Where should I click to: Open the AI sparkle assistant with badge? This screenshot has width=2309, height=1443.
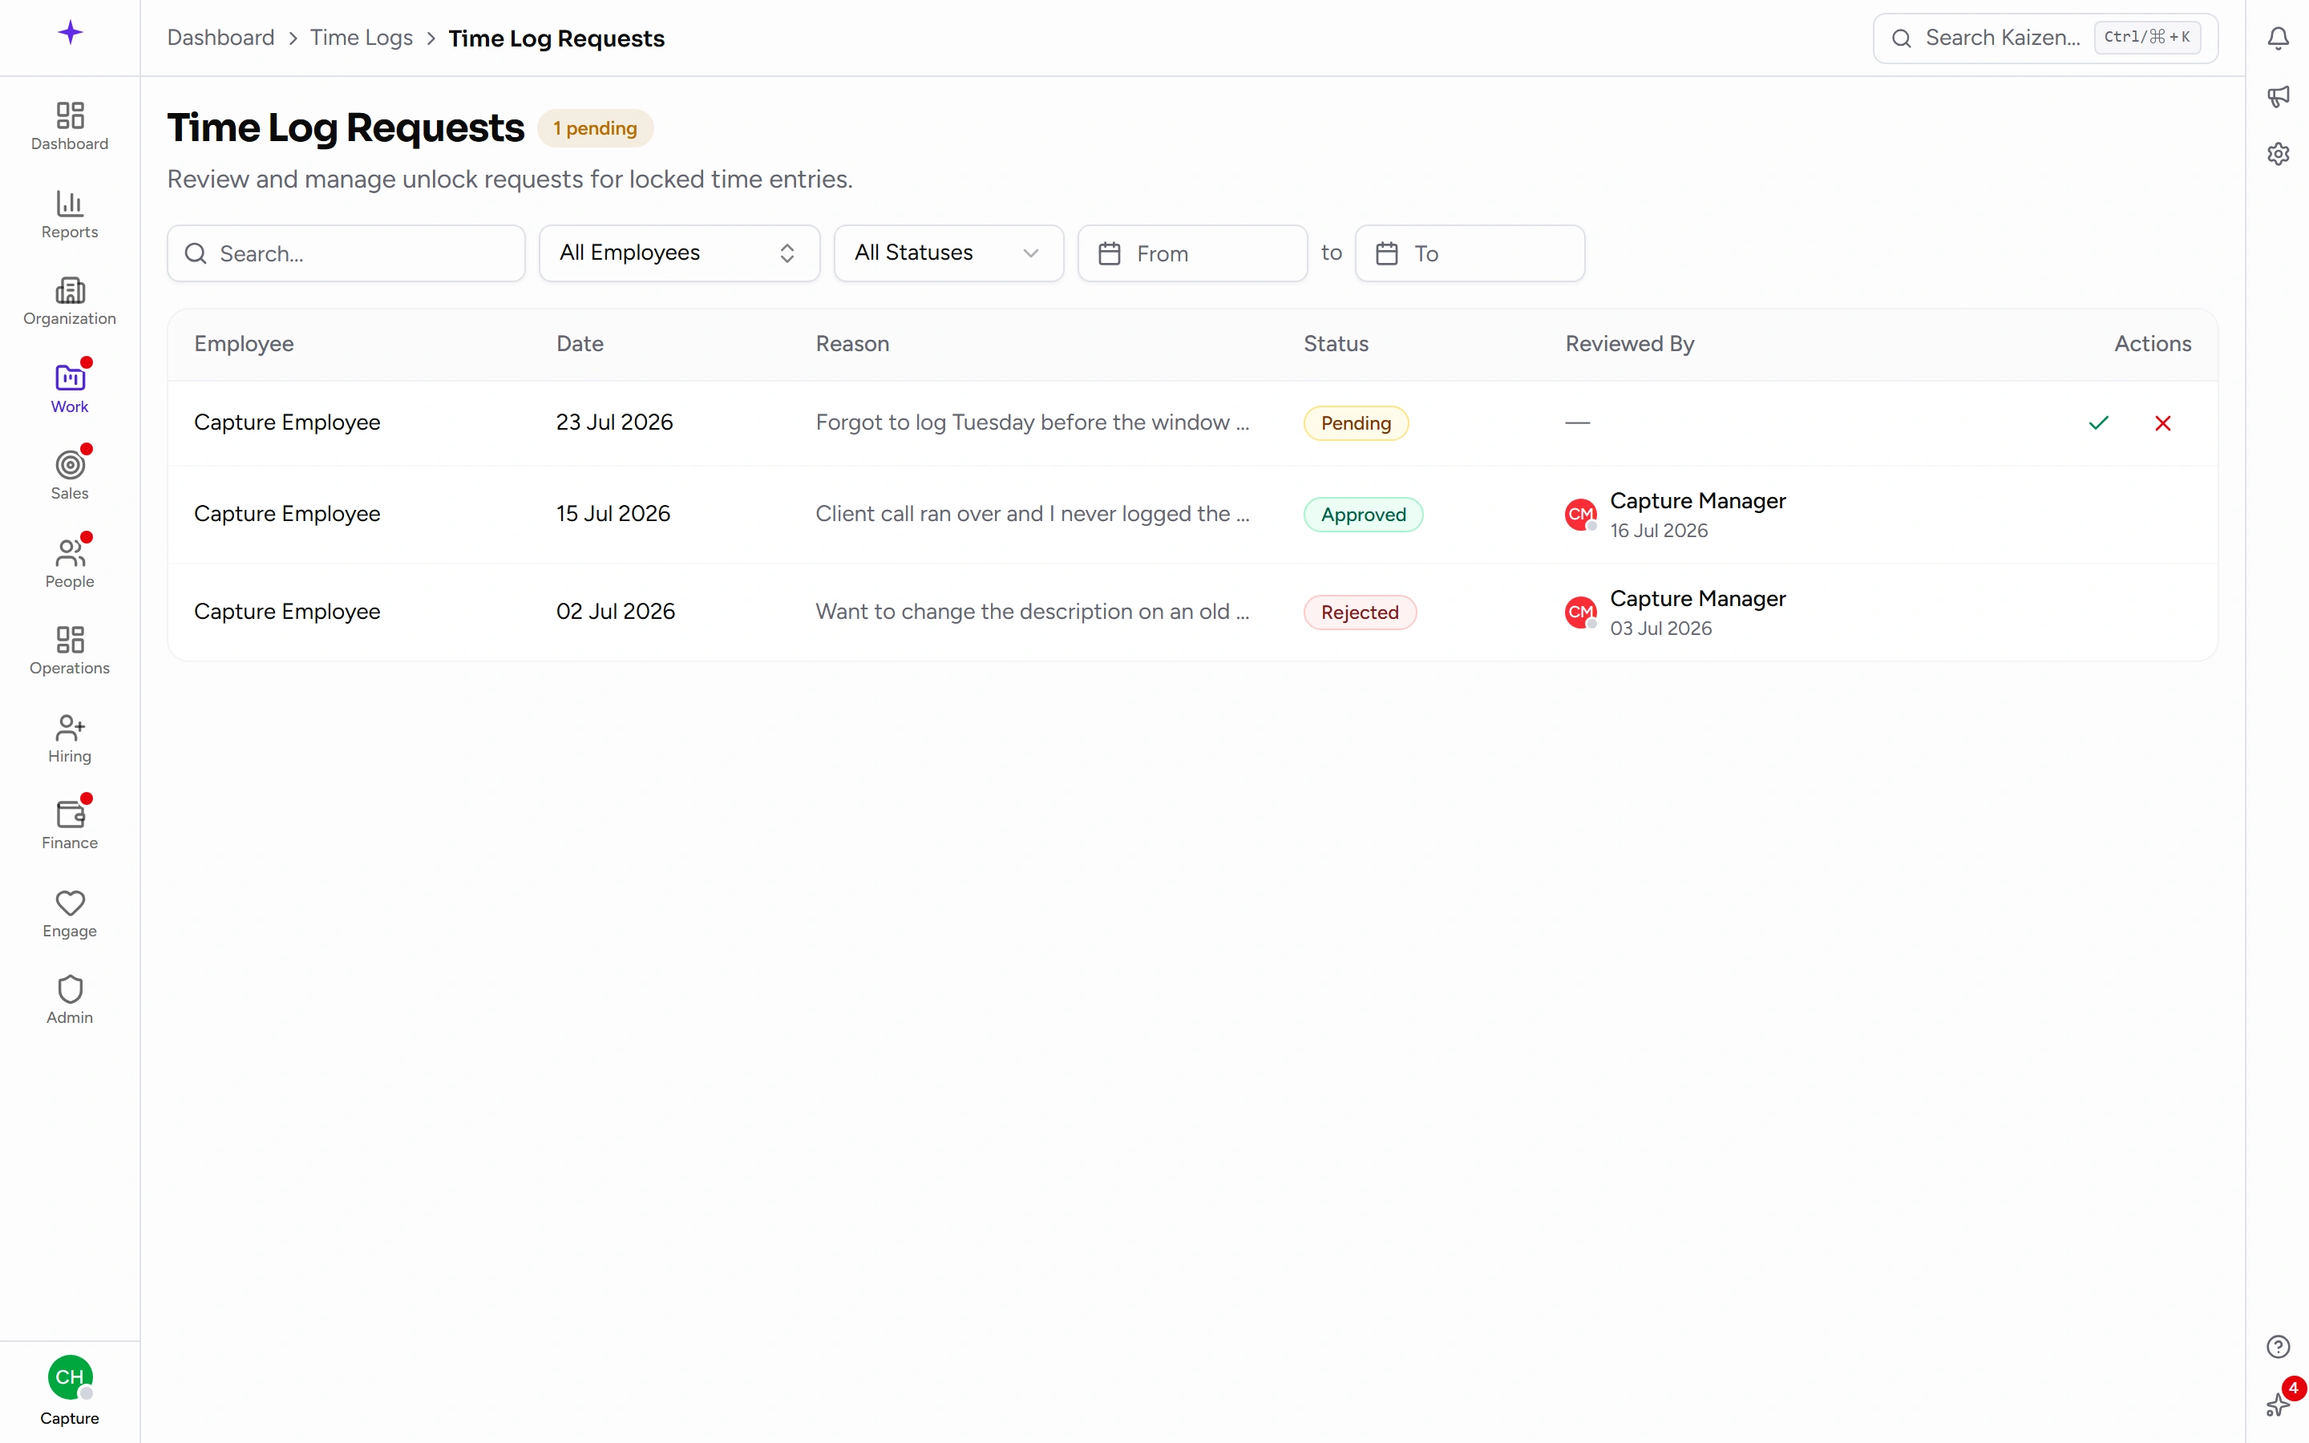[x=2278, y=1405]
